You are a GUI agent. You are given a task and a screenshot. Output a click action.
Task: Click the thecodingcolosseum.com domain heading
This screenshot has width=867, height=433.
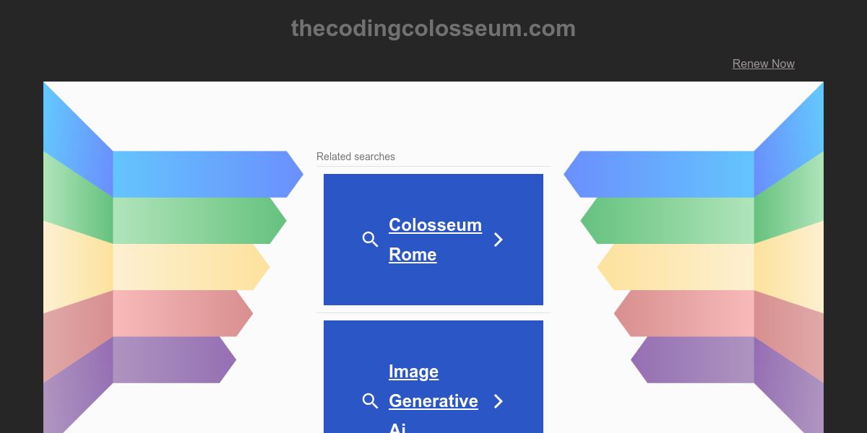pyautogui.click(x=433, y=29)
